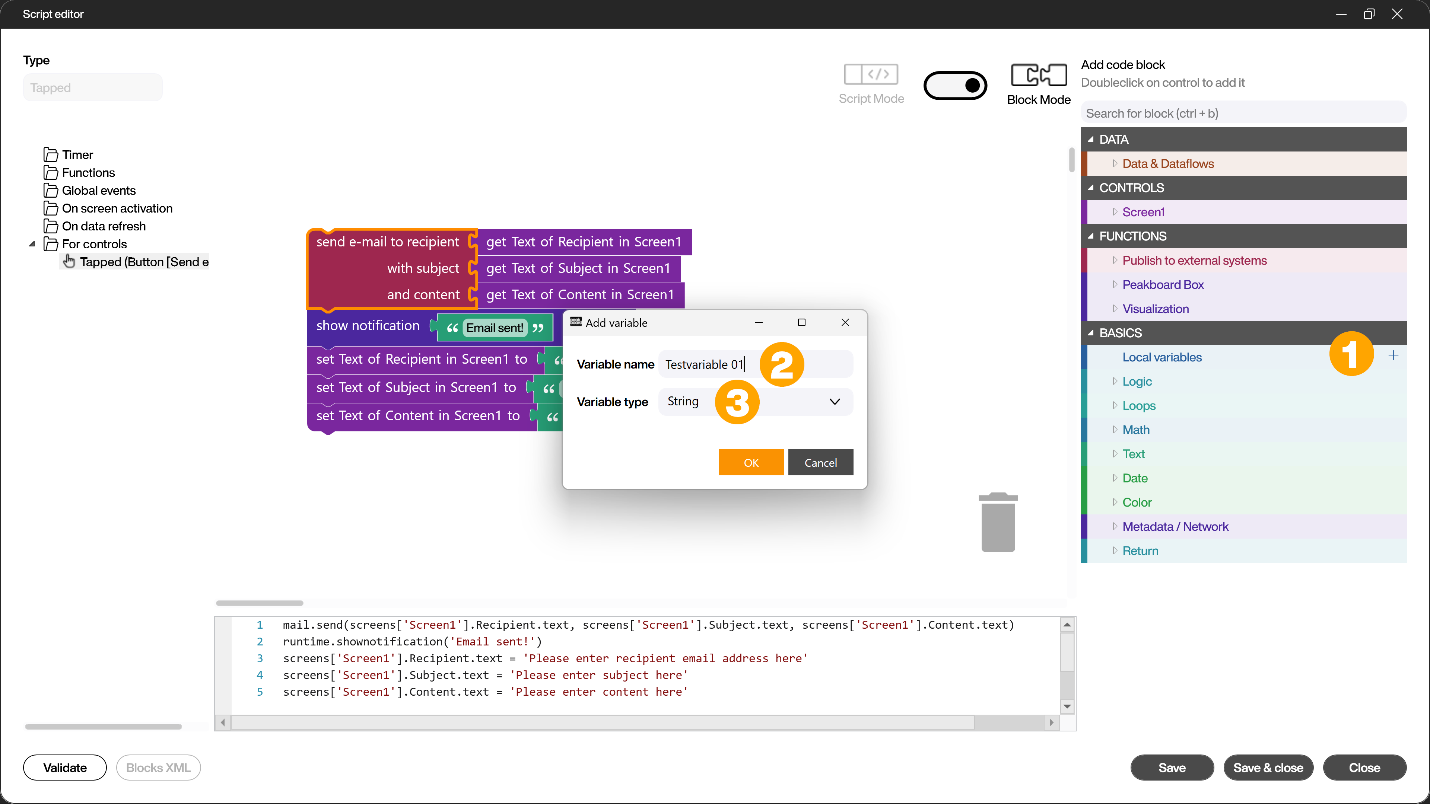Click the Validate button
This screenshot has width=1430, height=804.
65,768
